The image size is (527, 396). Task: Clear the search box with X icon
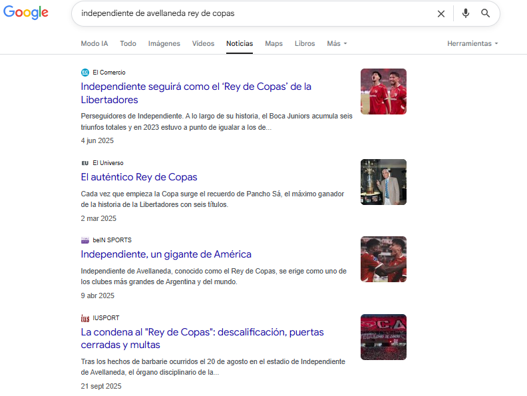[x=440, y=13]
